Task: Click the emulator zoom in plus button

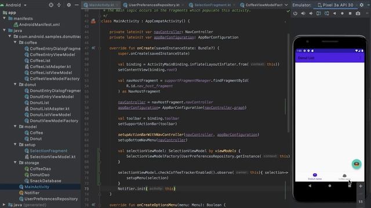Action: 361,186
